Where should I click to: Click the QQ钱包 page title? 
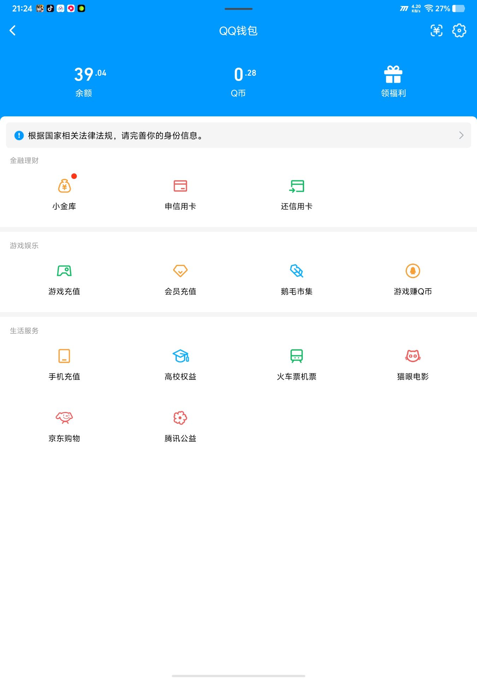[x=238, y=31]
